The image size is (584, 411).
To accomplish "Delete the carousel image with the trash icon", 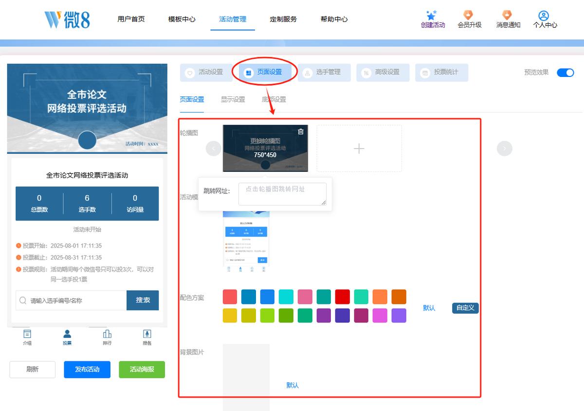I will (301, 131).
